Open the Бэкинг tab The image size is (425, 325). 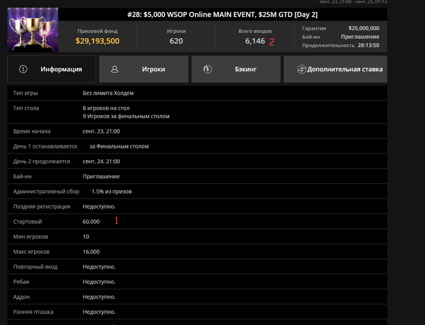[x=236, y=69]
